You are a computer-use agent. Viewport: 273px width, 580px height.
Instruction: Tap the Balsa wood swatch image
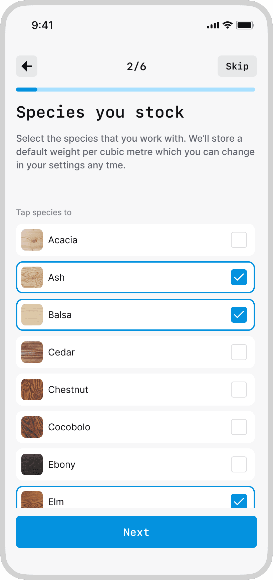[x=32, y=315]
